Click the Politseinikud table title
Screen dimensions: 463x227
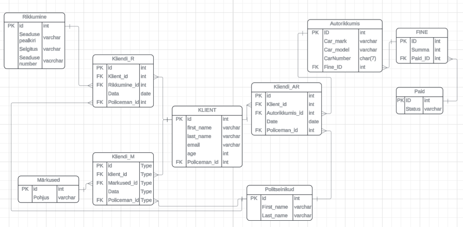pos(280,189)
